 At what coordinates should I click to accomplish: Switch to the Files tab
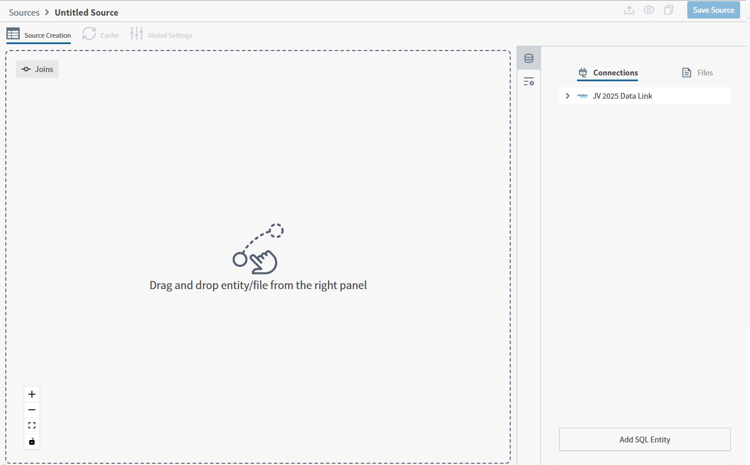tap(697, 73)
